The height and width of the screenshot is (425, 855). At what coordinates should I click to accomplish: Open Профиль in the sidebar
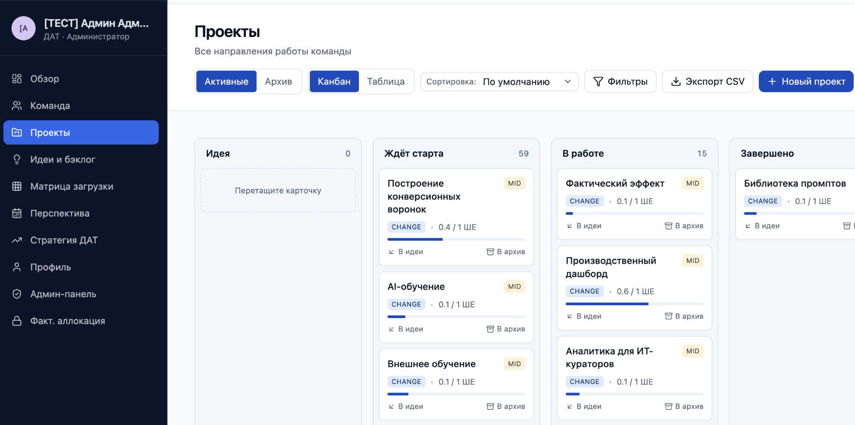pyautogui.click(x=81, y=267)
